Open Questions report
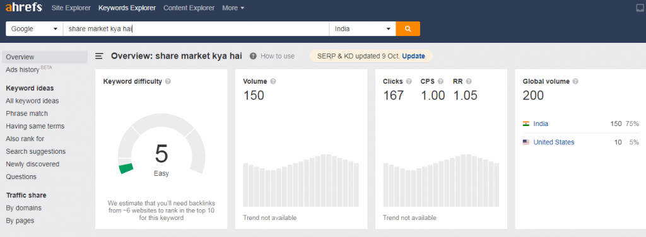The height and width of the screenshot is (237, 646). [21, 176]
